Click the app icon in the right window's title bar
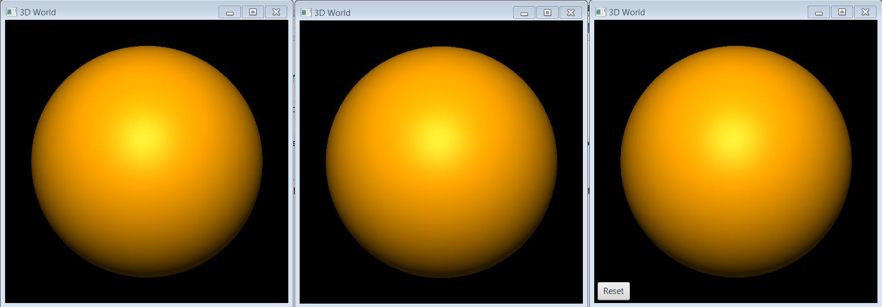 coord(600,12)
